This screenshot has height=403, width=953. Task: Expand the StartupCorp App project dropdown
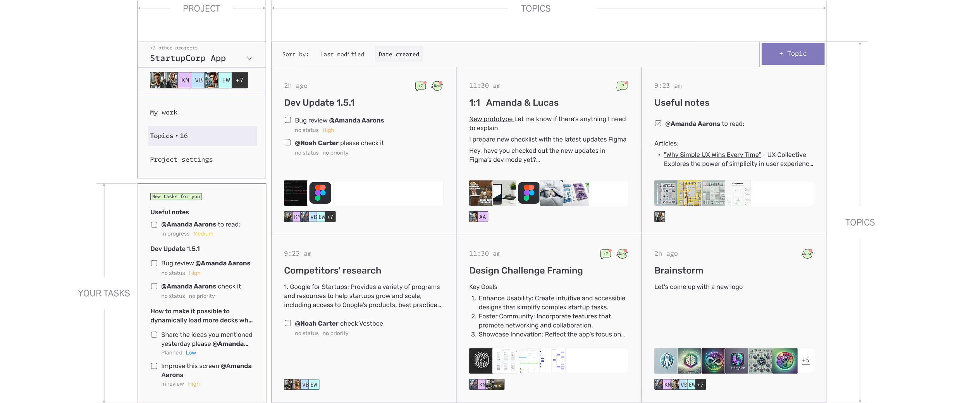[249, 58]
